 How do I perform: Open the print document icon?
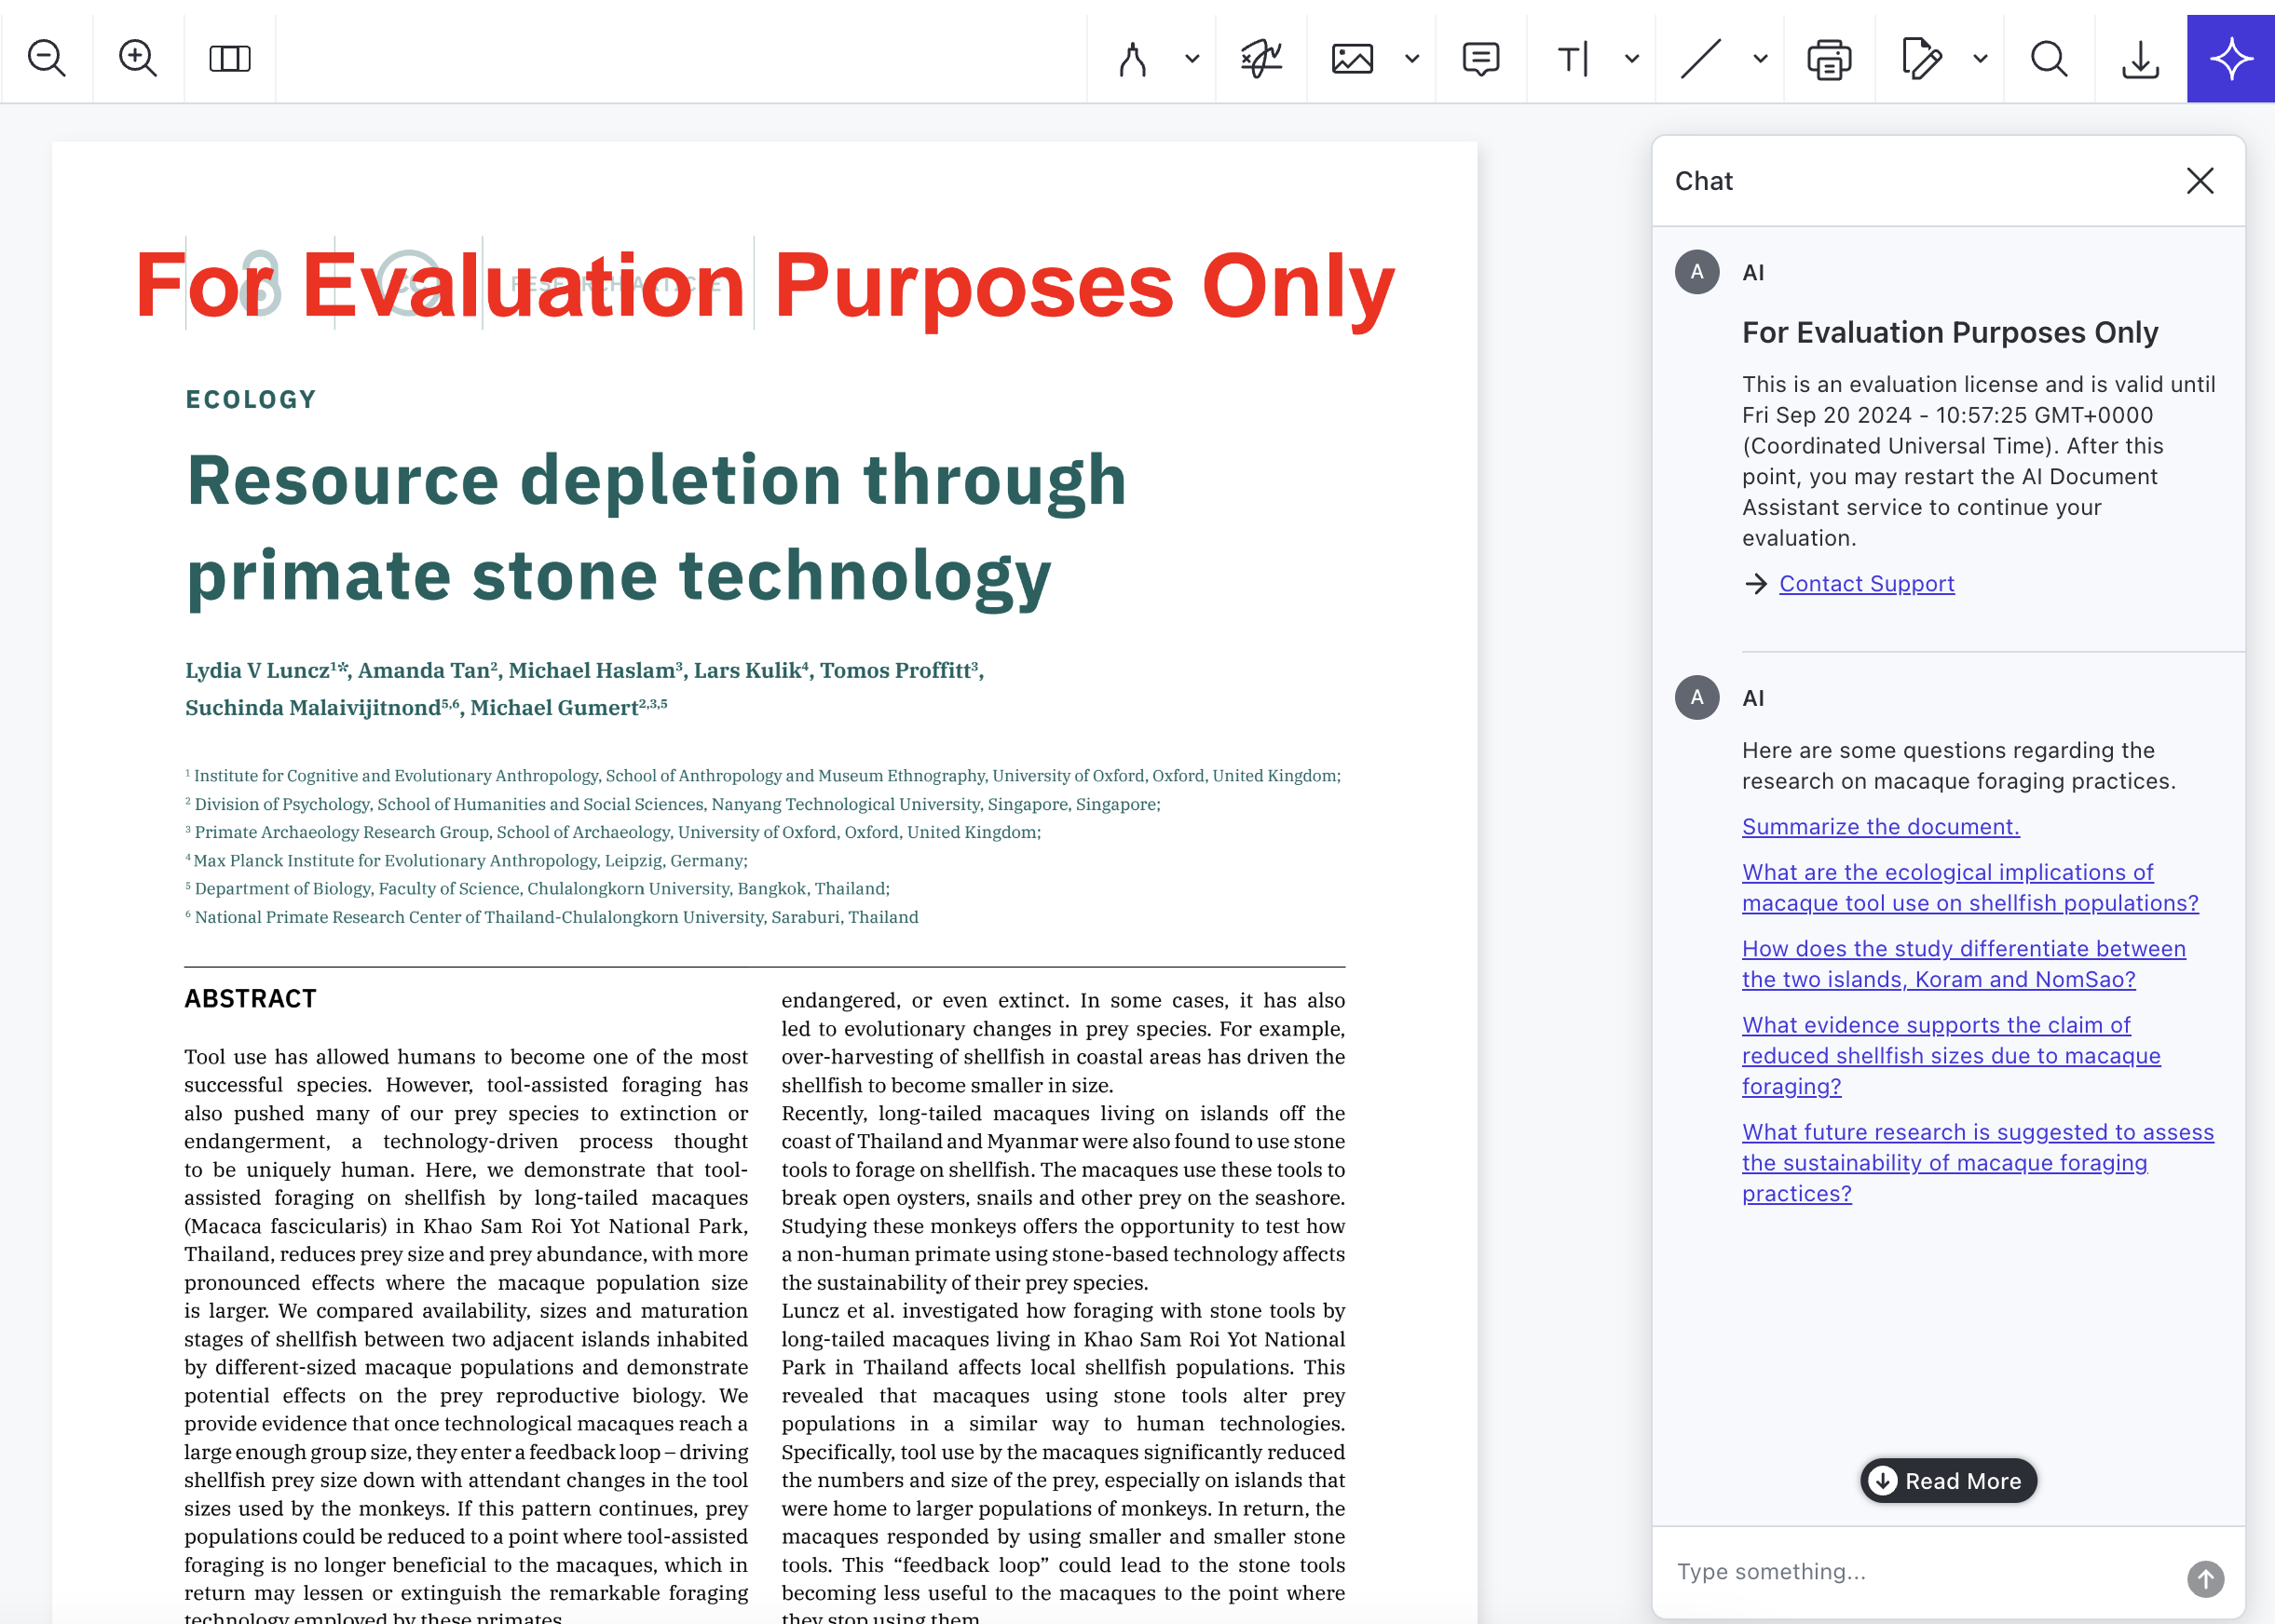(1829, 58)
